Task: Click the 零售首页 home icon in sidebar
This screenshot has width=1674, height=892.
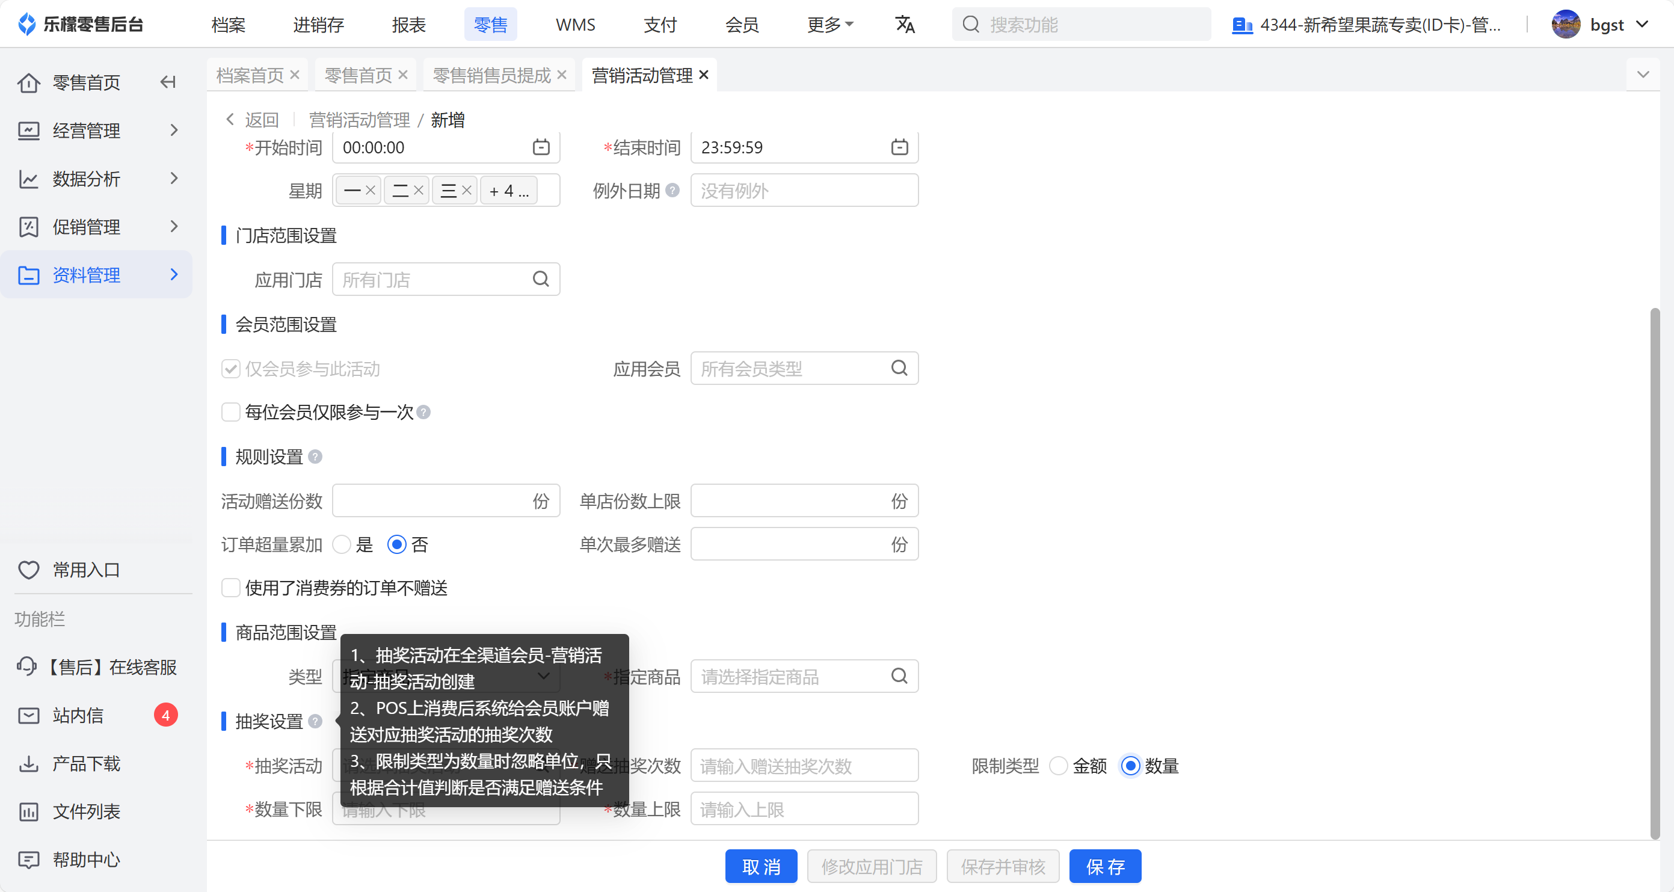Action: tap(29, 82)
